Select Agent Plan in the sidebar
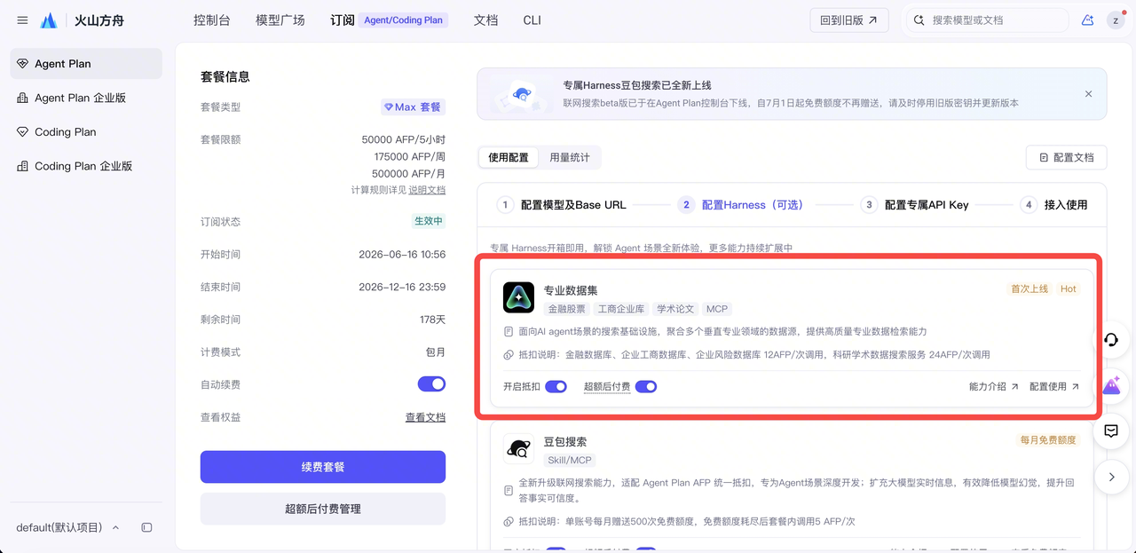 coord(86,64)
